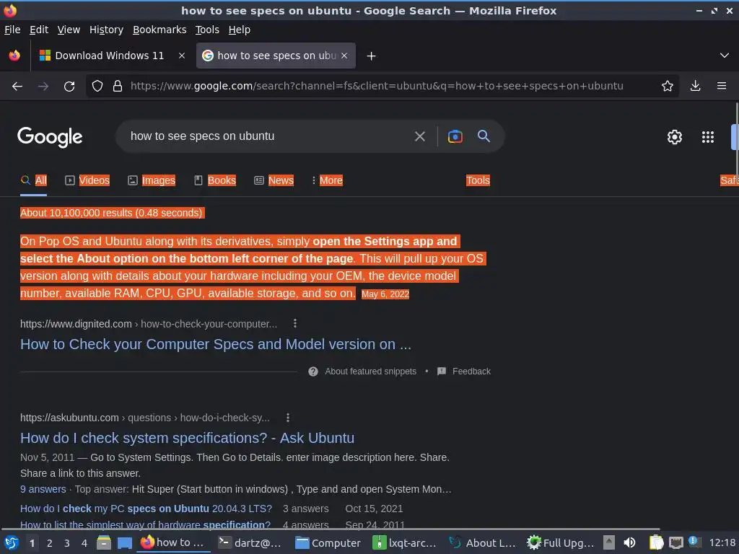This screenshot has height=554, width=739.
Task: Switch to Books results
Action: pyautogui.click(x=215, y=180)
